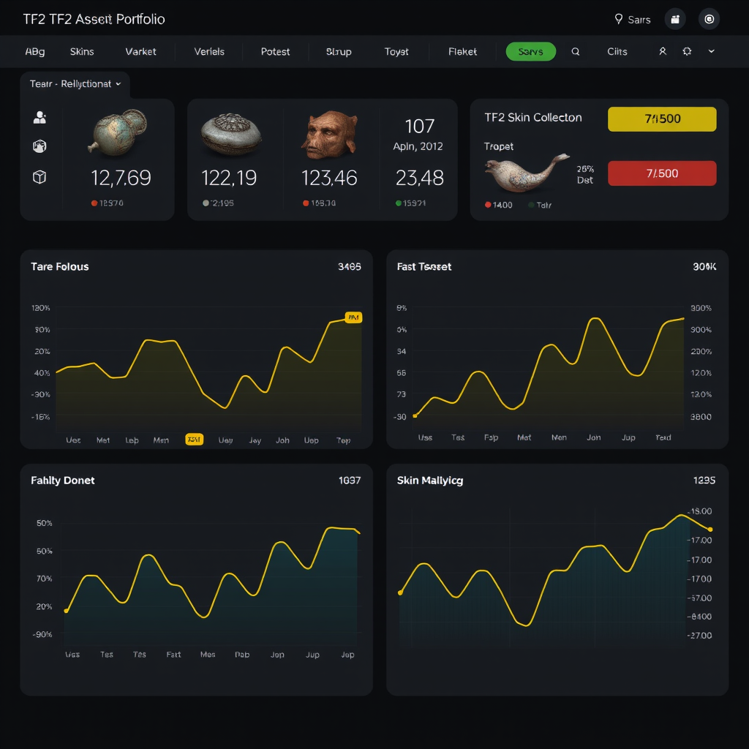This screenshot has height=749, width=749.
Task: Click the 3465 value on Tare Folous
Action: point(349,266)
